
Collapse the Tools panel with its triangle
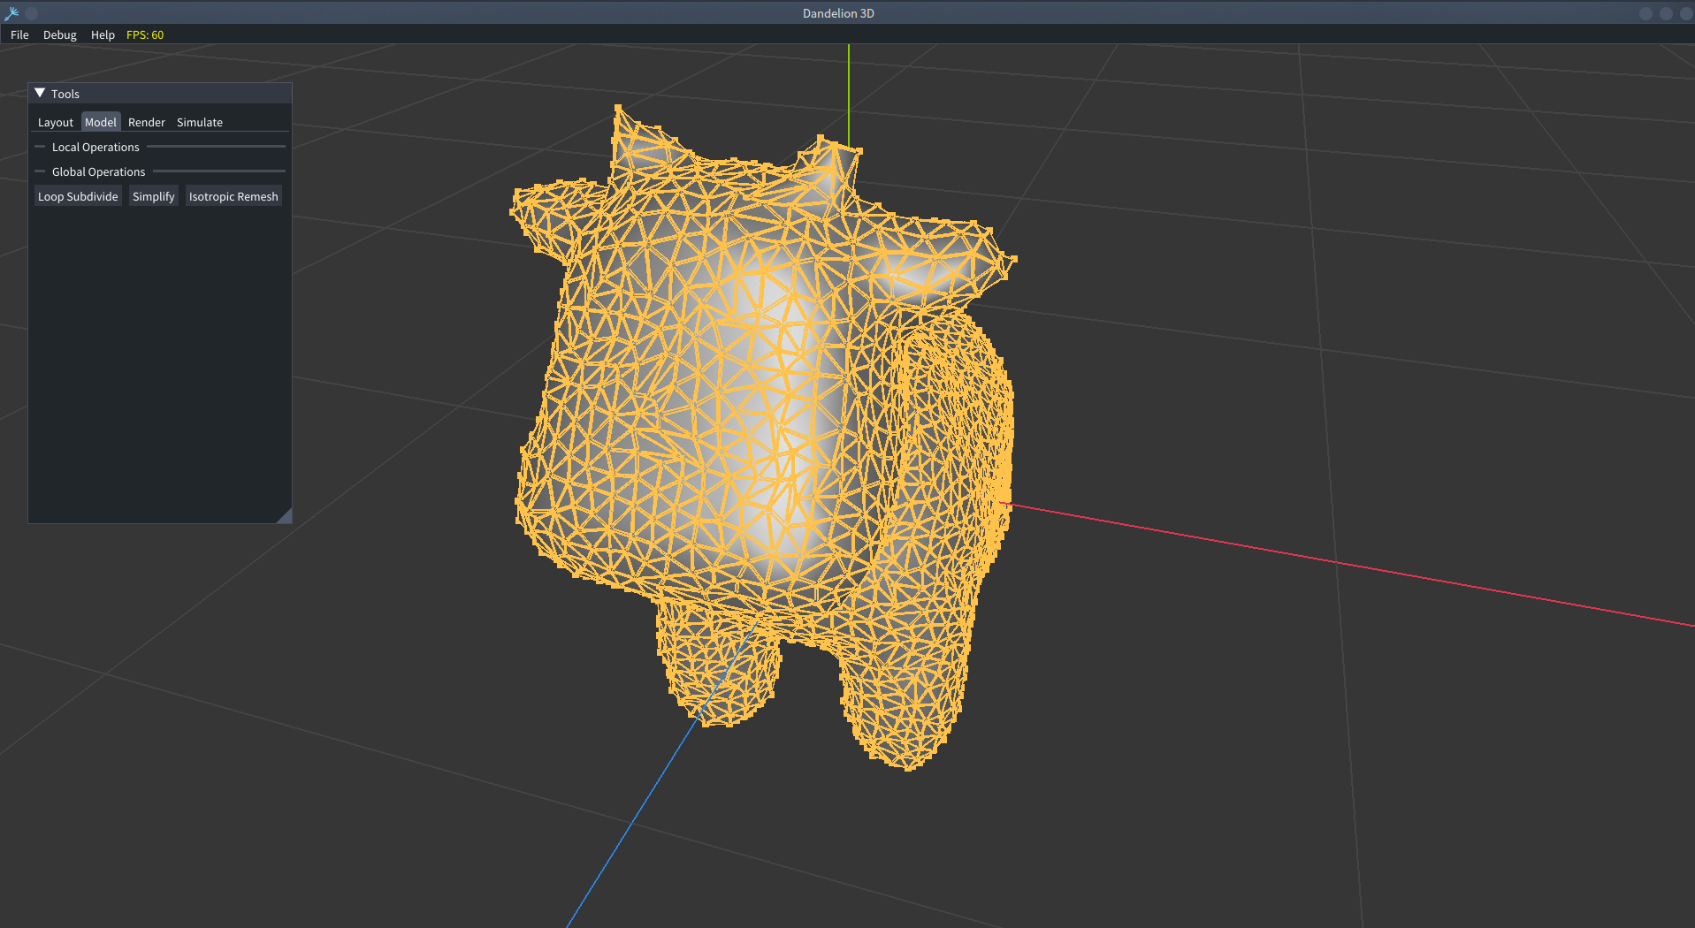coord(40,93)
